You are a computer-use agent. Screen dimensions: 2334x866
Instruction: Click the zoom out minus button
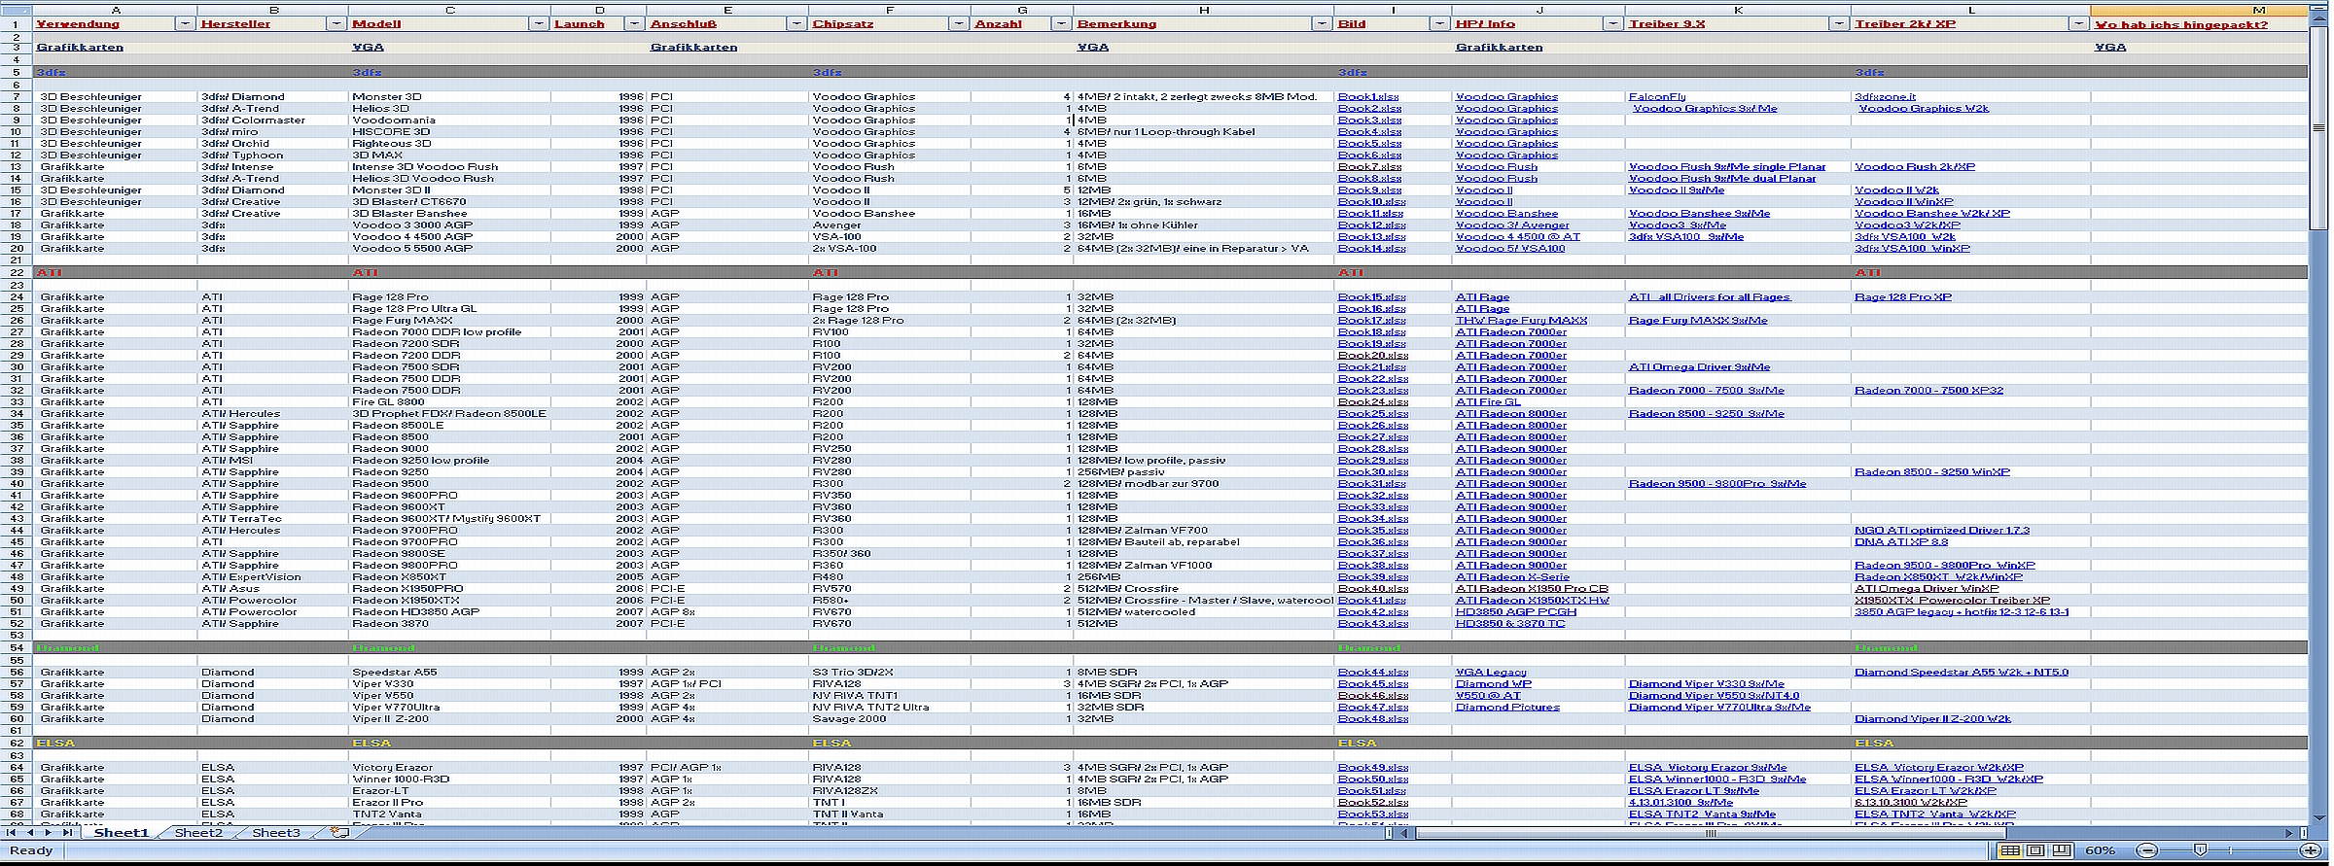(2147, 850)
